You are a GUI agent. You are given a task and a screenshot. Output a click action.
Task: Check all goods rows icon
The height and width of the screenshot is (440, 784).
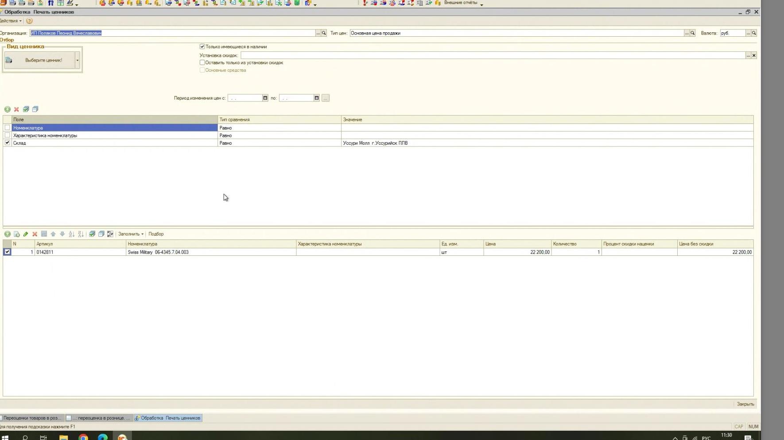point(92,234)
